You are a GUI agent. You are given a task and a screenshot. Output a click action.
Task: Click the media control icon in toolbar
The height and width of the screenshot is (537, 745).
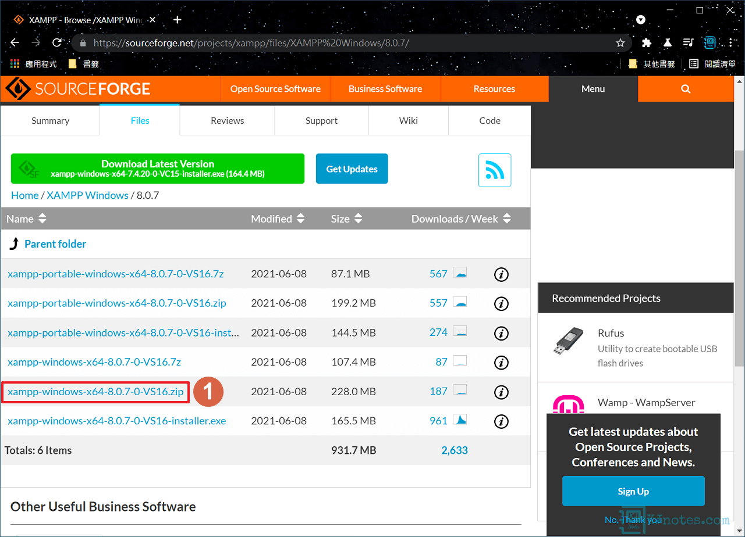tap(689, 42)
